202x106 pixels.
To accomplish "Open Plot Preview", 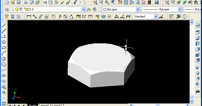I will (x=32, y=2).
